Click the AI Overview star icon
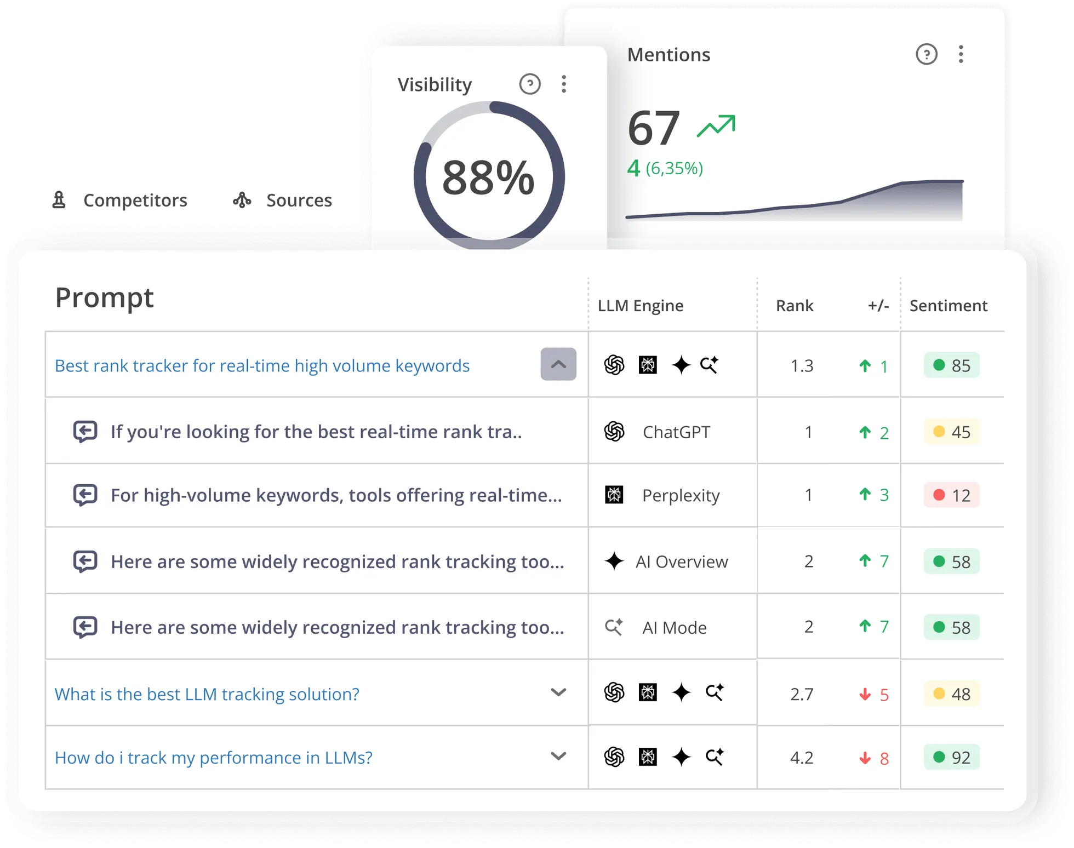This screenshot has width=1074, height=848. pyautogui.click(x=615, y=561)
